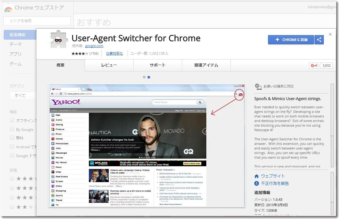Select the two-star rating radio button
Image resolution: width=339 pixels, height=219 pixels.
click(12, 207)
